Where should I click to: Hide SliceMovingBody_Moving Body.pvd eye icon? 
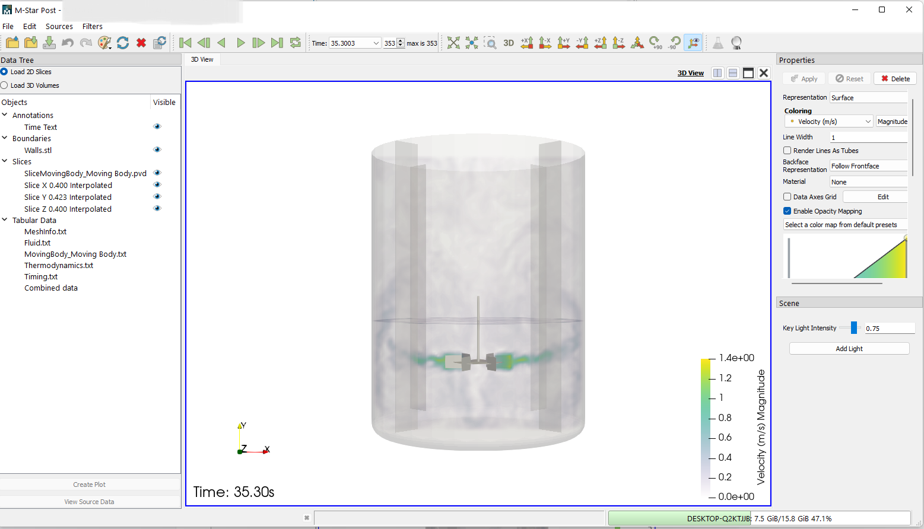(157, 173)
